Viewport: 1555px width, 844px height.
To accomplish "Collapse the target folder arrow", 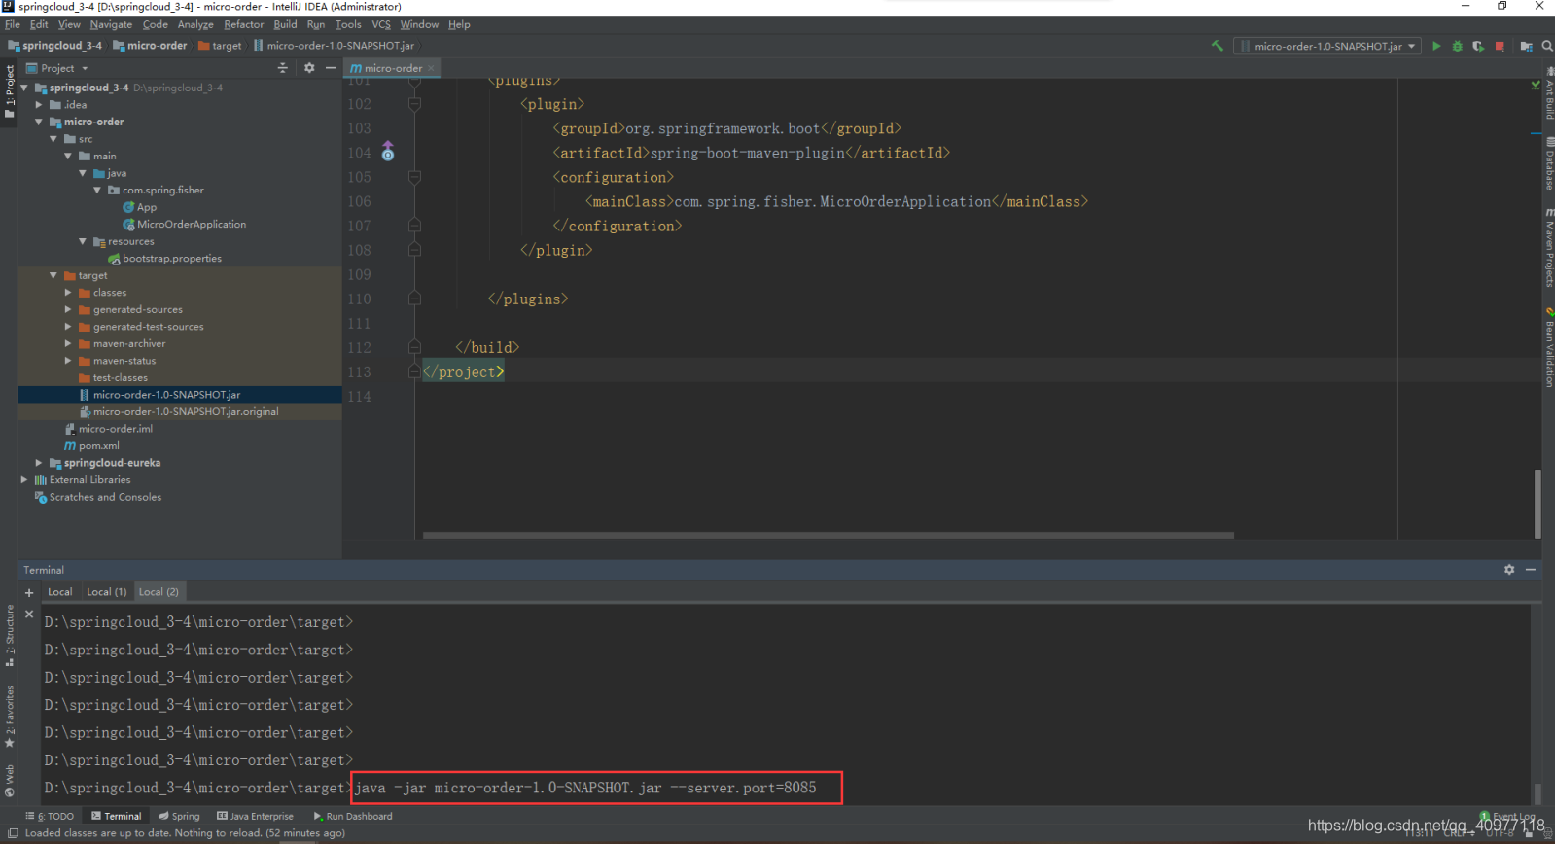I will (53, 275).
